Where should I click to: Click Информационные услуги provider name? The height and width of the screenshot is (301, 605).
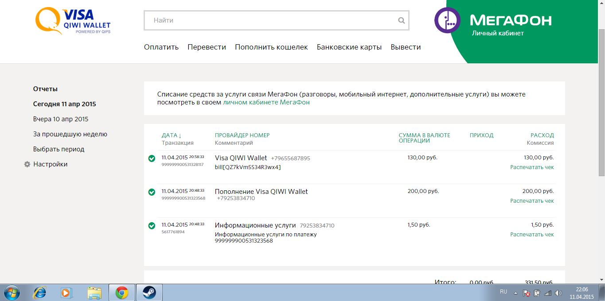(x=255, y=225)
